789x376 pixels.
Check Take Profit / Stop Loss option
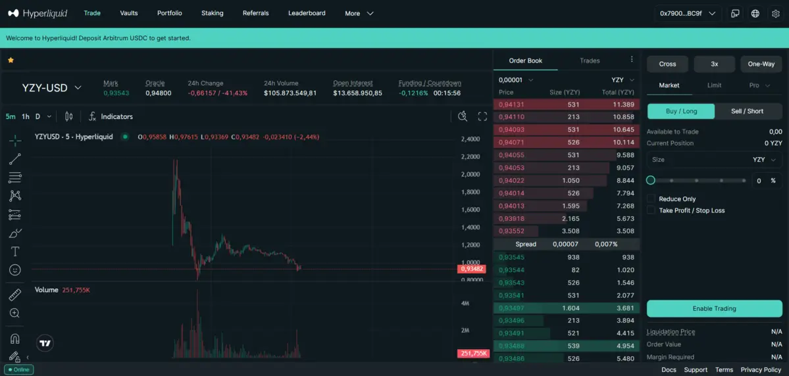(x=651, y=210)
